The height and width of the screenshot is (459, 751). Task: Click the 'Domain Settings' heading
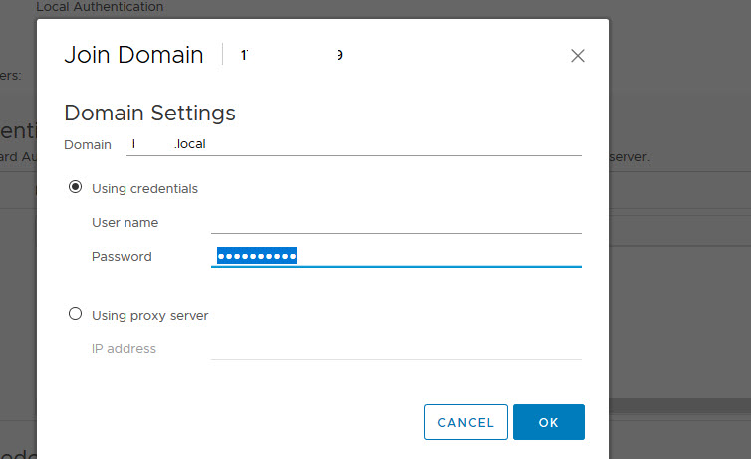pos(149,112)
